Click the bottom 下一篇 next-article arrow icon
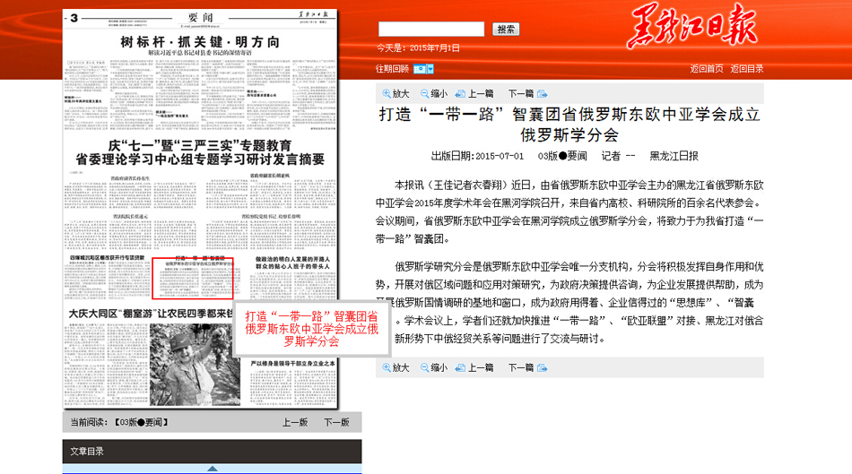 pos(542,367)
